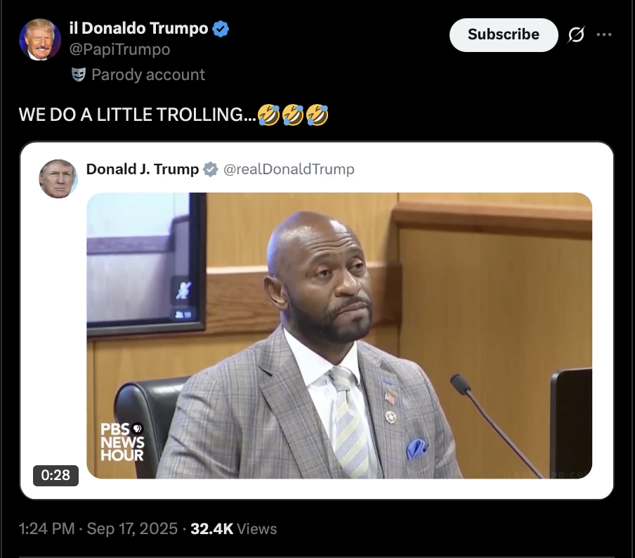Open the three-dots more options menu
The width and height of the screenshot is (635, 558).
coord(604,35)
